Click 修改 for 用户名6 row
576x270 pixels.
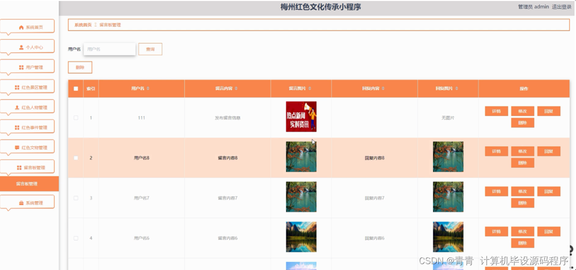(522, 232)
